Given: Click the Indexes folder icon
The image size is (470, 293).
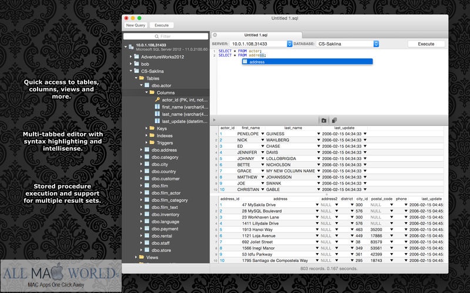Looking at the screenshot, I should click(152, 135).
